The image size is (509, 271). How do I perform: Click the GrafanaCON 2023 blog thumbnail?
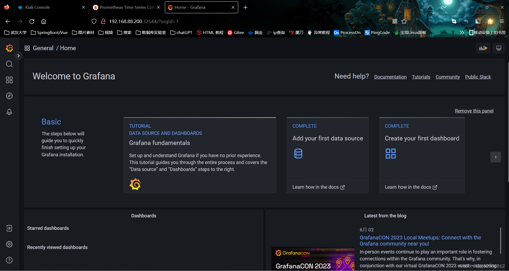(313, 259)
